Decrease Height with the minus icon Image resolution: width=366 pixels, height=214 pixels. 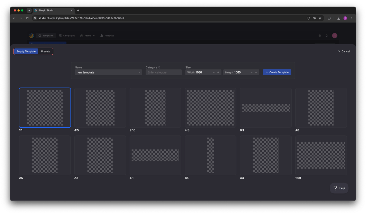pyautogui.click(x=251, y=72)
